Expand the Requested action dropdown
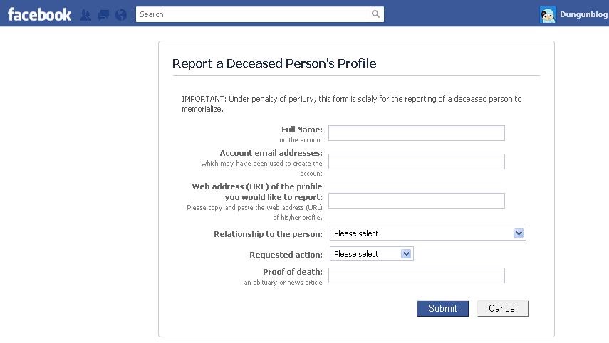 [x=371, y=254]
